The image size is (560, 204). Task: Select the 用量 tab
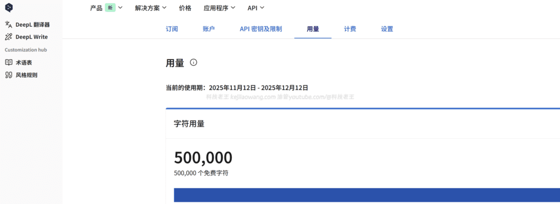(x=313, y=29)
